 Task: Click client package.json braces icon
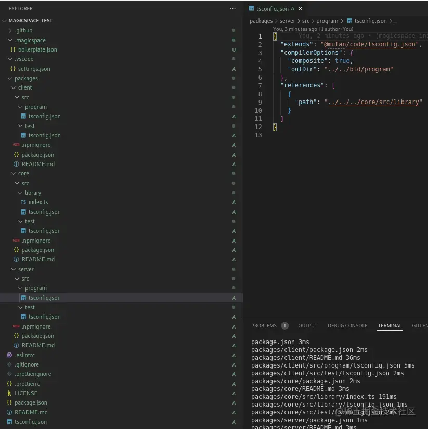click(x=17, y=155)
